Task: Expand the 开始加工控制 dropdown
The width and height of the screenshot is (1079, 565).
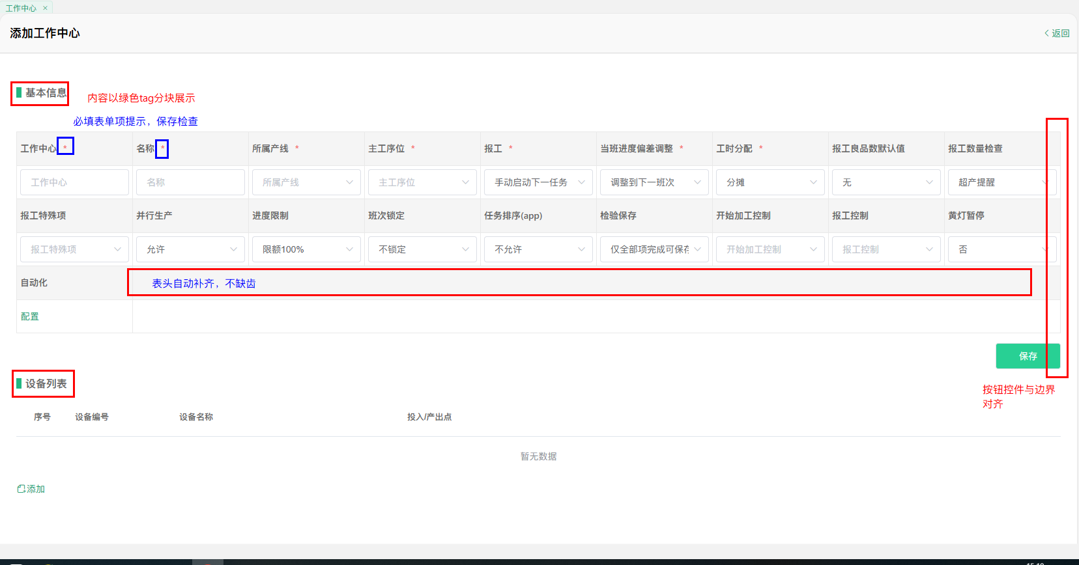Action: click(x=770, y=249)
